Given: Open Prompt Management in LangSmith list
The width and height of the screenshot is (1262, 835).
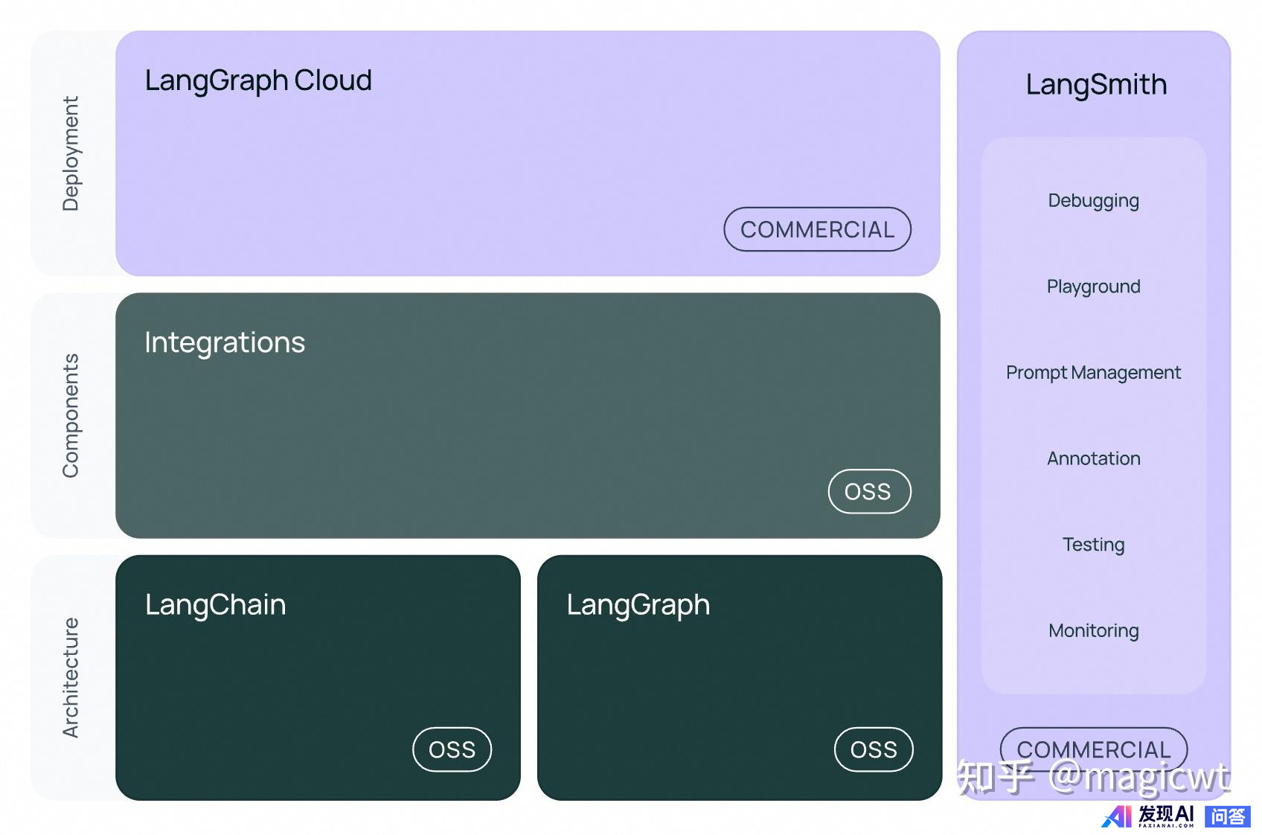Looking at the screenshot, I should coord(1093,373).
